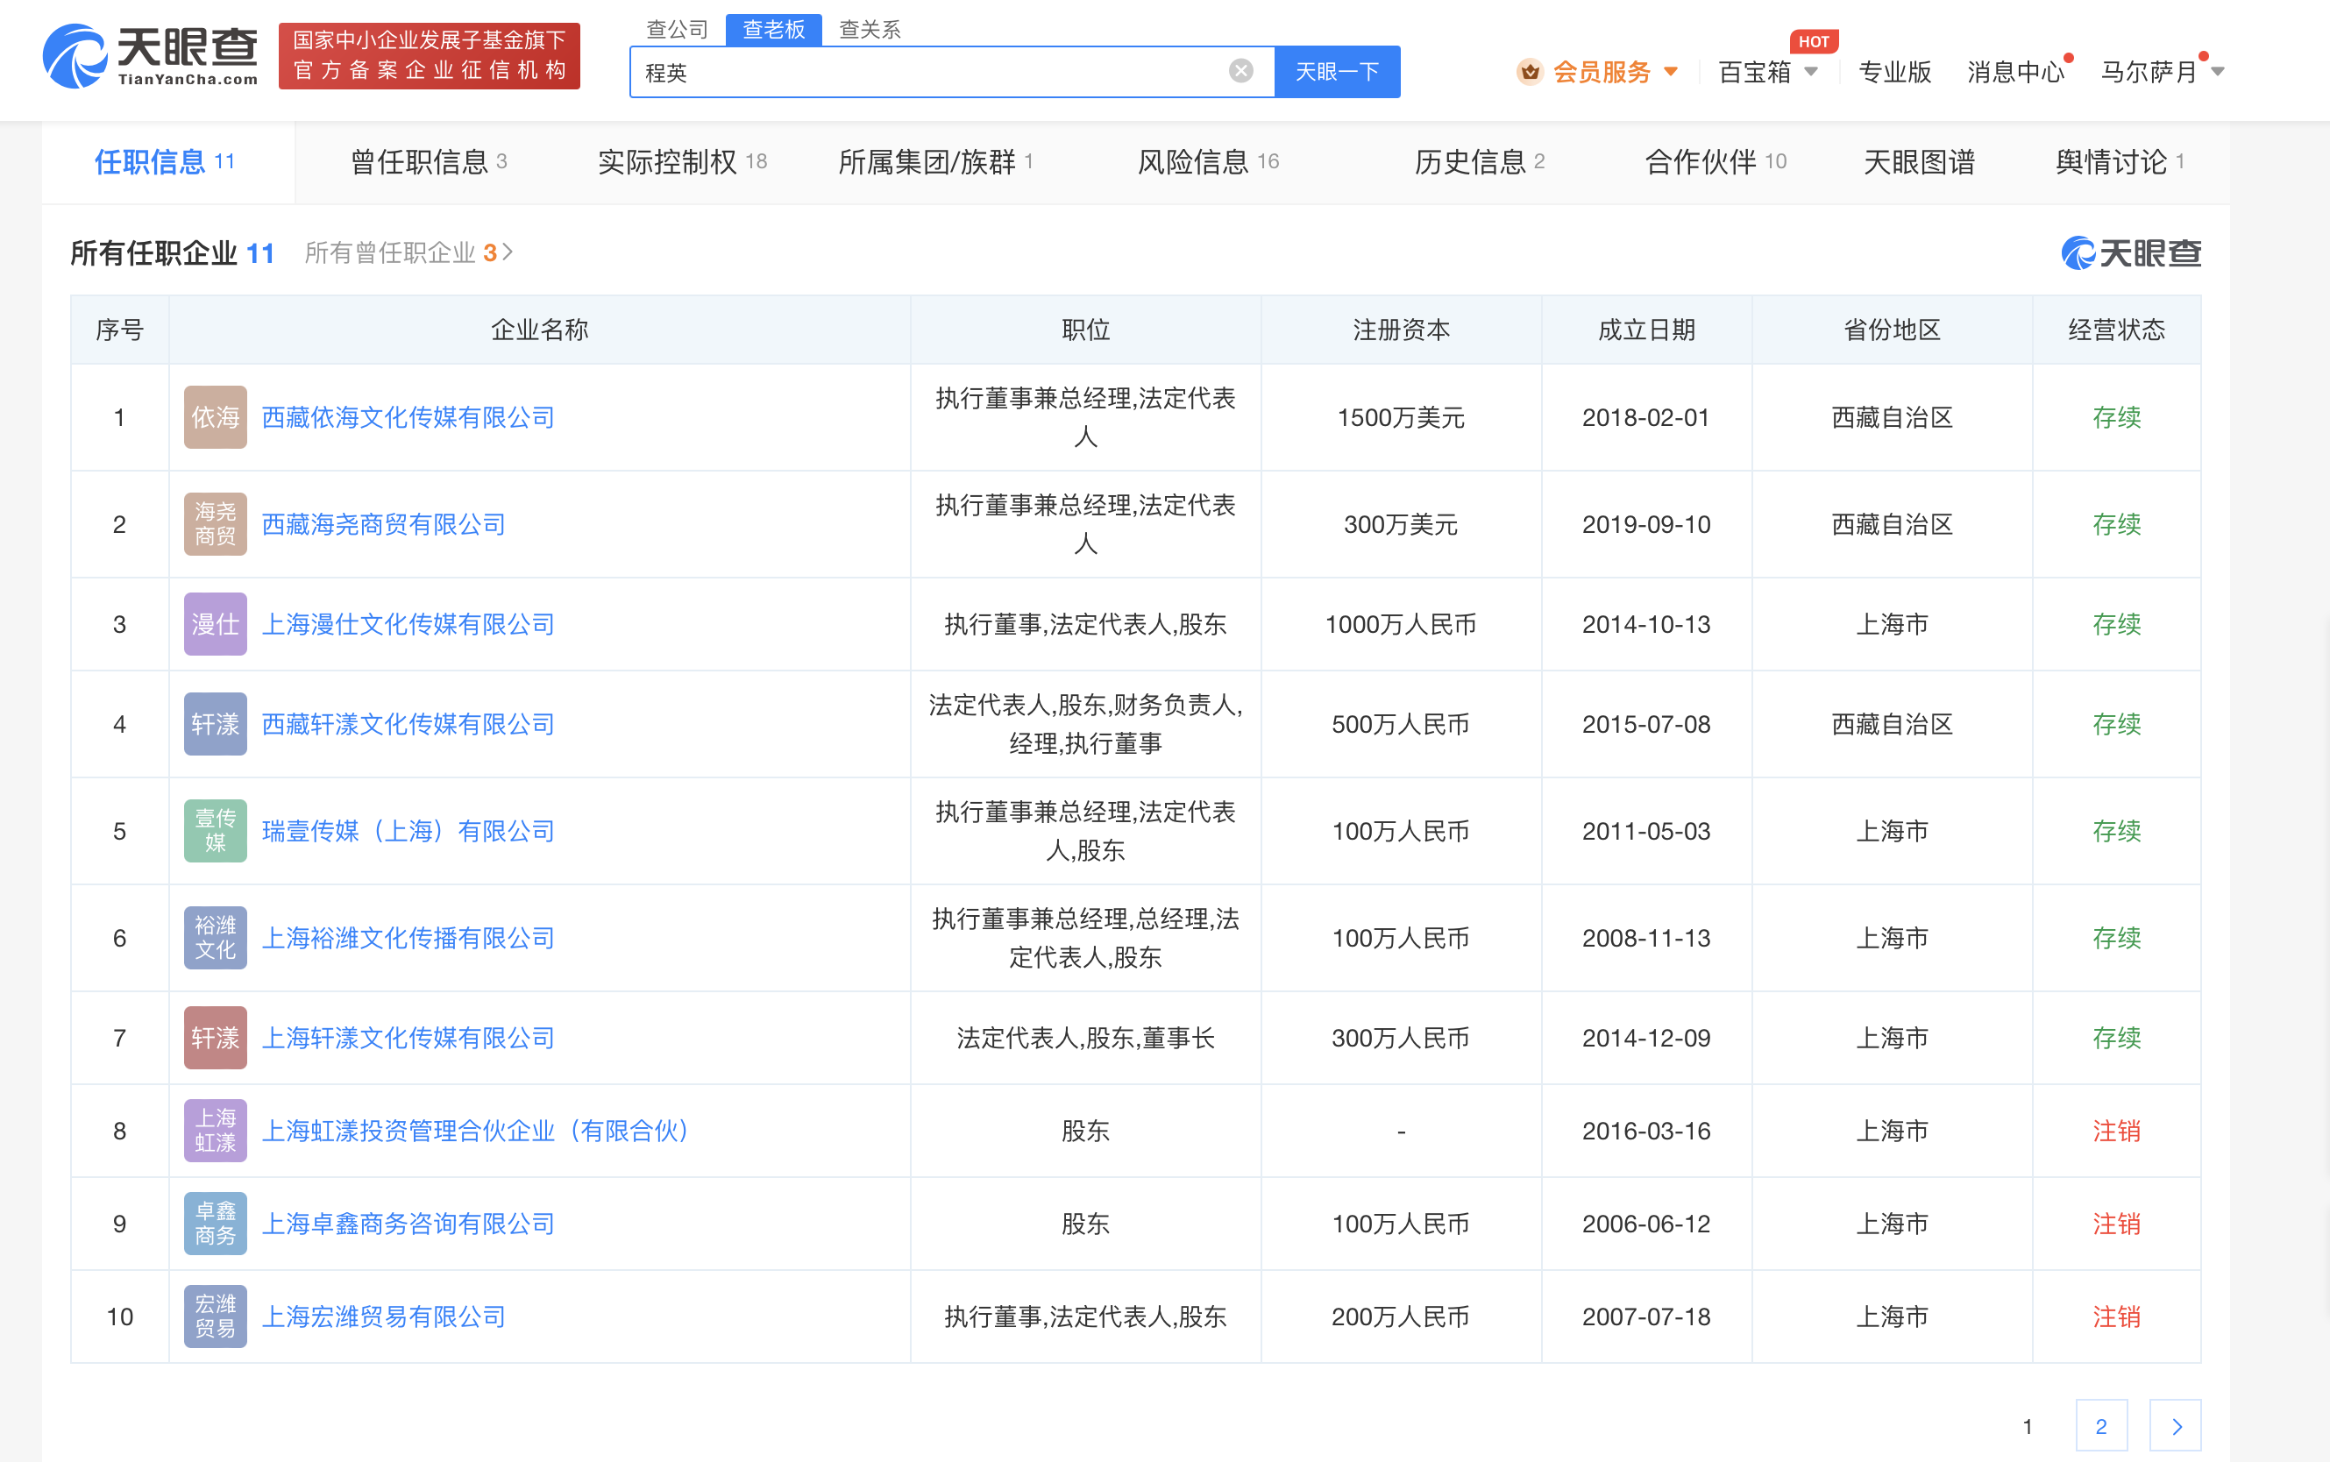Image resolution: width=2330 pixels, height=1462 pixels.
Task: Click the 依海 company logo thumbnail
Action: point(215,418)
